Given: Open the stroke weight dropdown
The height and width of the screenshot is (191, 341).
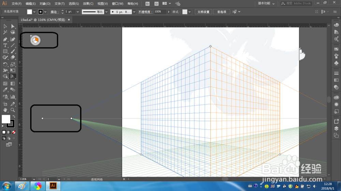Looking at the screenshot, I should 78,12.
